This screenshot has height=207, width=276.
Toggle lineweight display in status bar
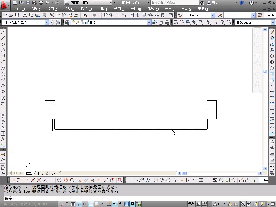tap(120, 204)
